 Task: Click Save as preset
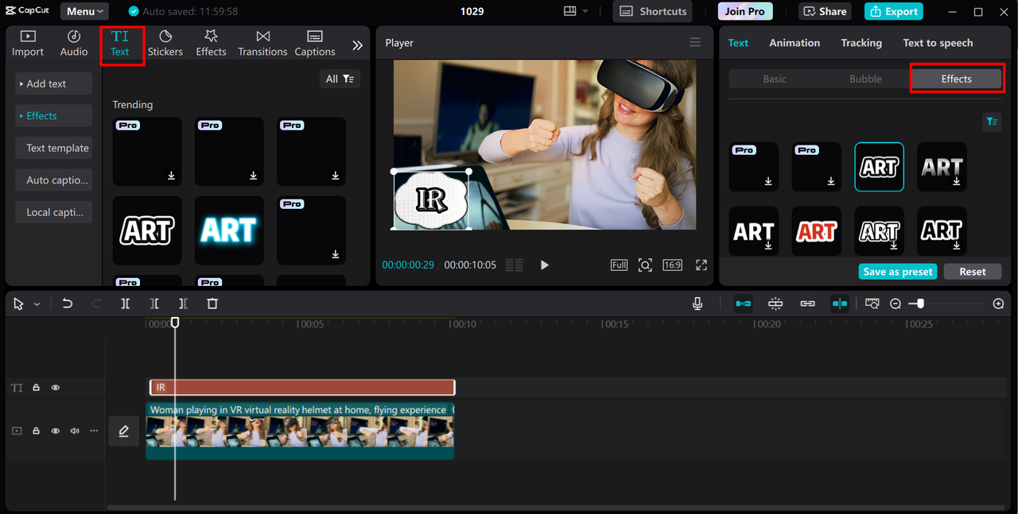coord(898,272)
